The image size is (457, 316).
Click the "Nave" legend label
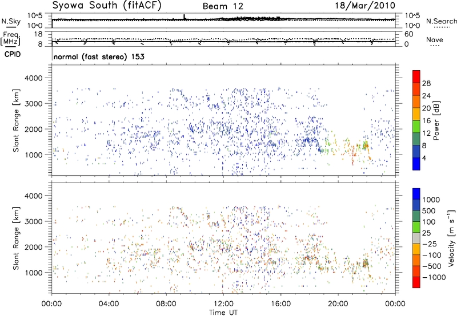pos(435,40)
